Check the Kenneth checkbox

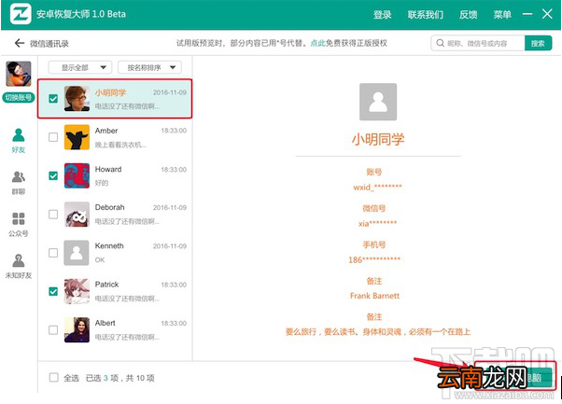pos(53,253)
